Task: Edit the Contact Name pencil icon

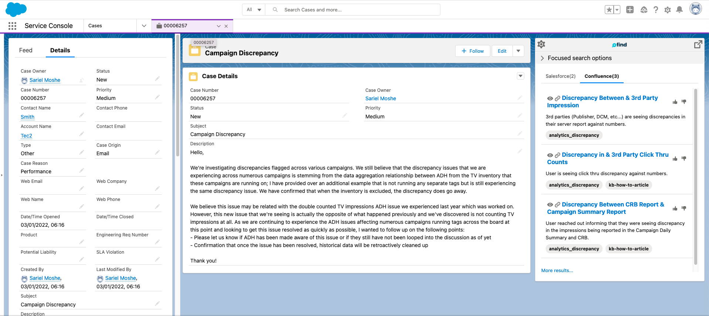Action: click(82, 115)
